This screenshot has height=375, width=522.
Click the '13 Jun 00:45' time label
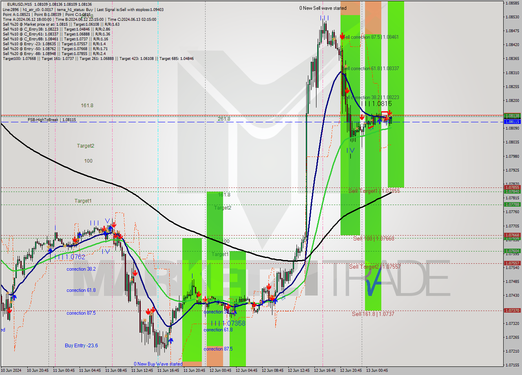[x=376, y=371]
